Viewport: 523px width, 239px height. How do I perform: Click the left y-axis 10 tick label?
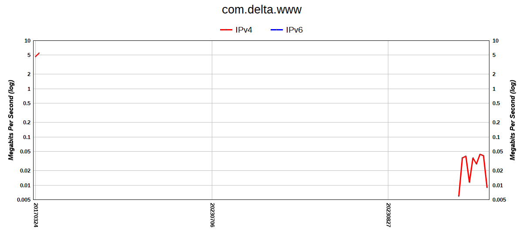point(27,41)
